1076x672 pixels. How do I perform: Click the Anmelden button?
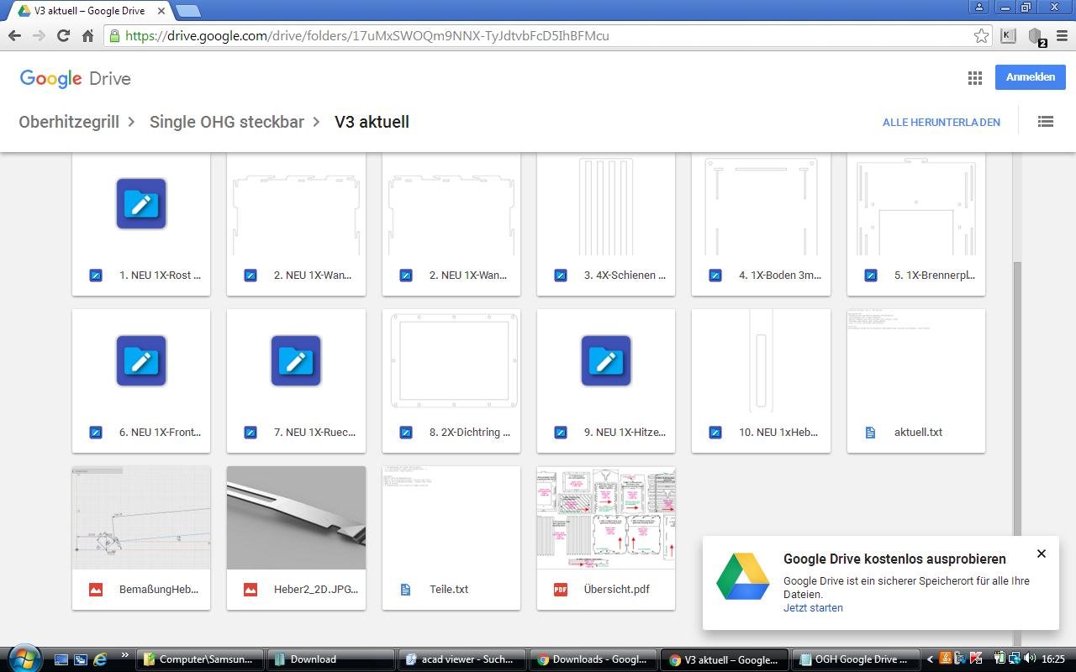(1030, 76)
